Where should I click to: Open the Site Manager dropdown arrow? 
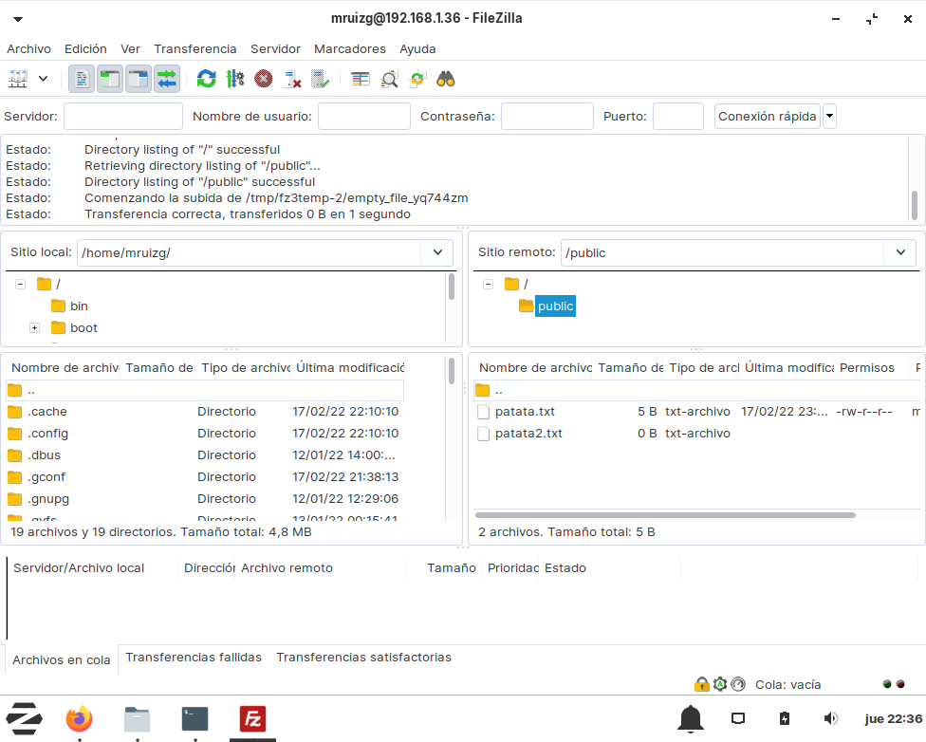click(44, 79)
